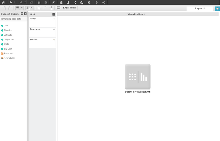Click the bookmark icon in the top bar
Image resolution: width=220 pixels, height=141 pixels.
(x=68, y=3)
